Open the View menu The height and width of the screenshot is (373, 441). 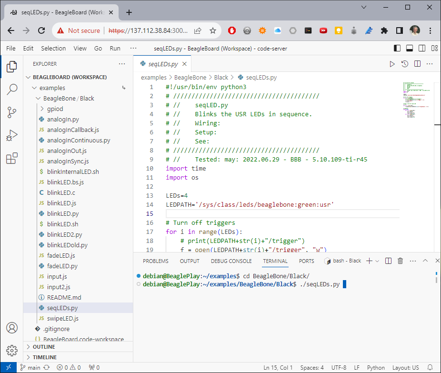pos(80,48)
